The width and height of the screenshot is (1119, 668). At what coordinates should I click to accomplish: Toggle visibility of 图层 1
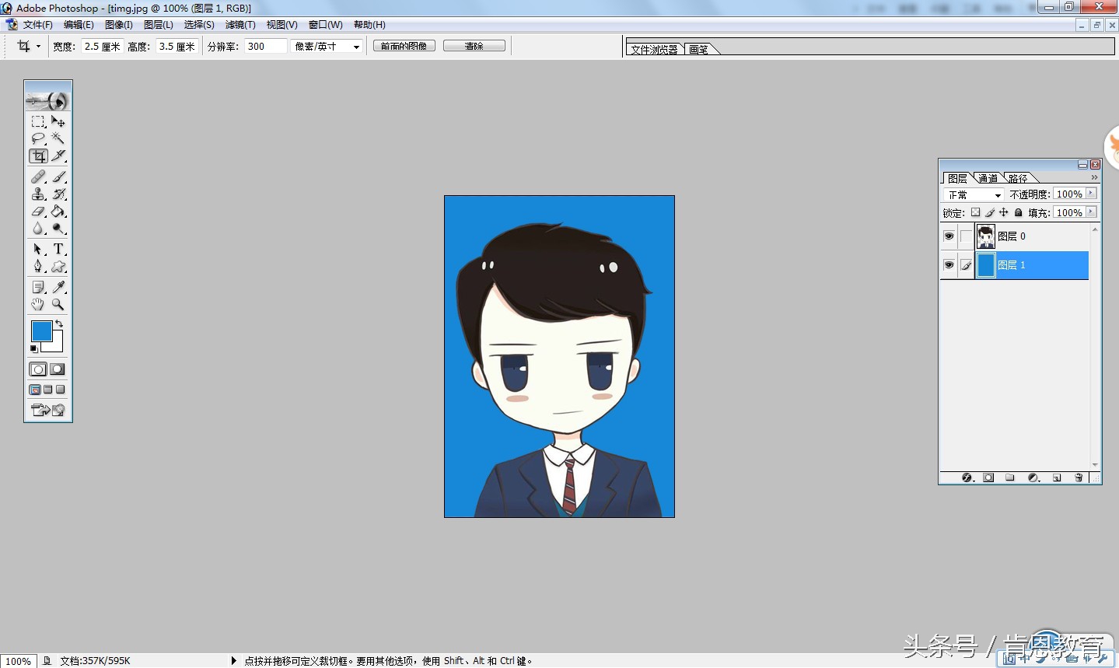pos(949,265)
